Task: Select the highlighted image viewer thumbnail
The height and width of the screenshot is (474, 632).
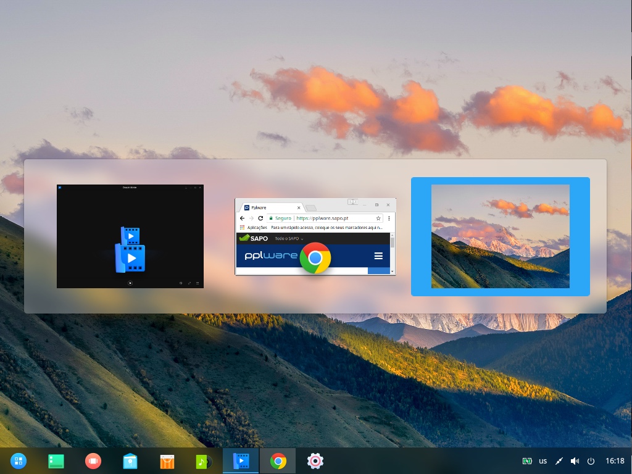Action: pyautogui.click(x=501, y=236)
